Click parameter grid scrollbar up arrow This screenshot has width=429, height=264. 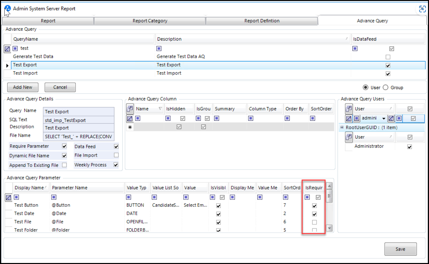click(x=329, y=186)
